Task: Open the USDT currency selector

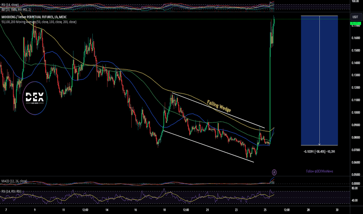Action: (355, 17)
